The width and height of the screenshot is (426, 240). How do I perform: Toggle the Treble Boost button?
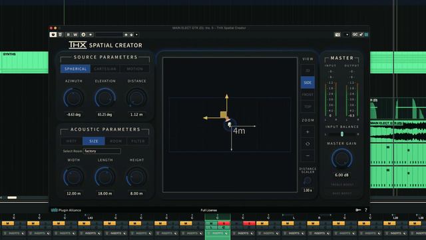pyautogui.click(x=342, y=185)
